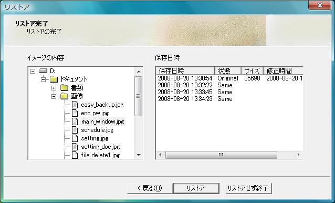
Task: Click the 書類 folder icon
Action: pyautogui.click(x=64, y=88)
